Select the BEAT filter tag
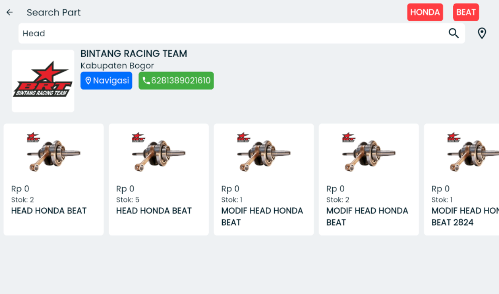Viewport: 499px width, 294px height. tap(466, 12)
